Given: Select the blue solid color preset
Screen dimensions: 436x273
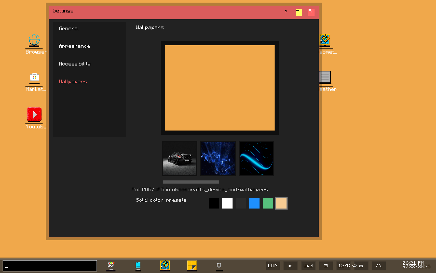Looking at the screenshot, I should point(254,203).
